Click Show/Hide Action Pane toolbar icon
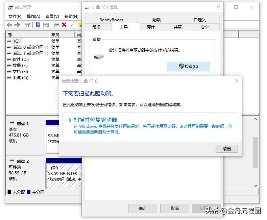 pos(46,25)
